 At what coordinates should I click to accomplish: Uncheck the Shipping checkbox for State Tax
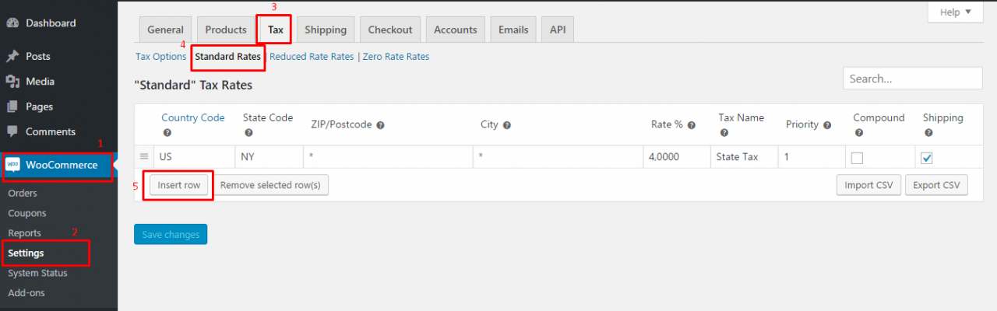[927, 158]
